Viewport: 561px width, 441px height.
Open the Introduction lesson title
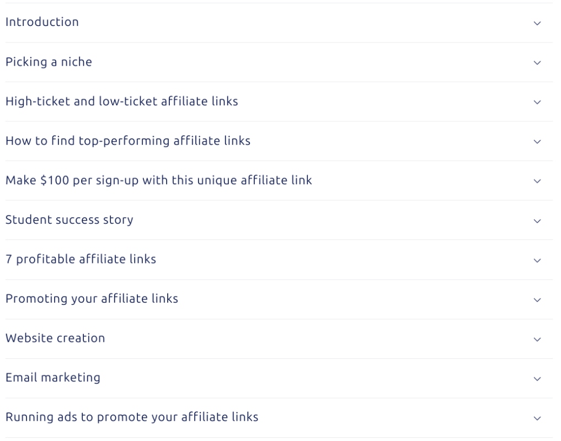pos(42,22)
